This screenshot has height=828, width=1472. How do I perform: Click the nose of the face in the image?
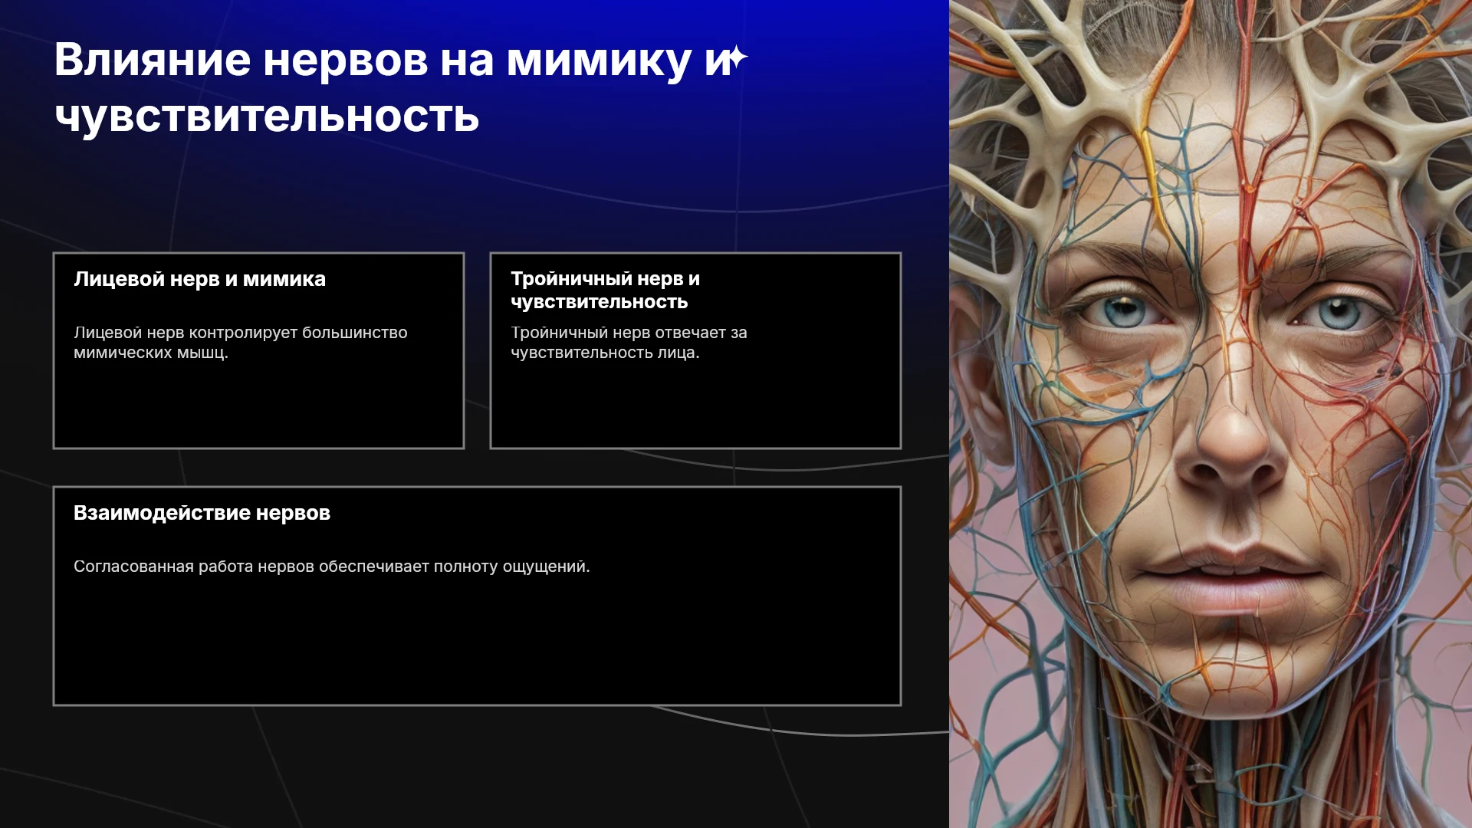[1232, 452]
